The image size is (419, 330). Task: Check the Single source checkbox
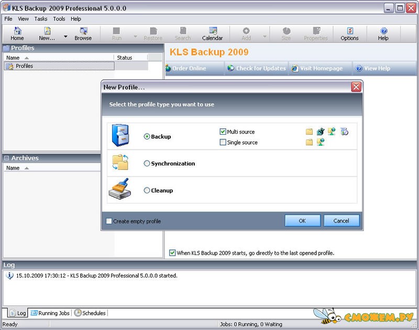(223, 142)
